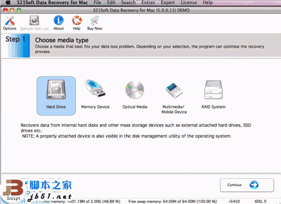
Task: Open the Extras menu
Action: tap(148, 2)
